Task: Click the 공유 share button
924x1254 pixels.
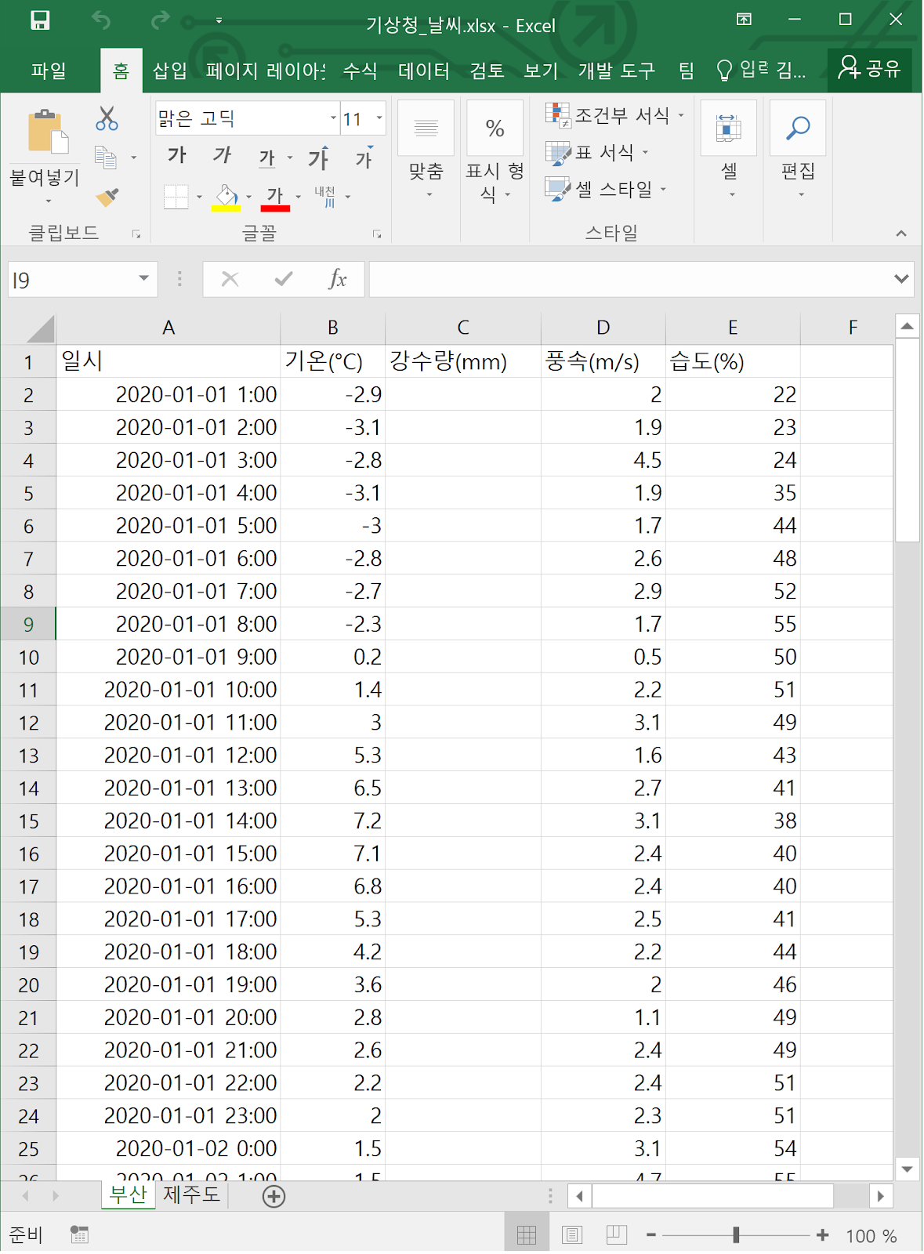Action: (870, 69)
